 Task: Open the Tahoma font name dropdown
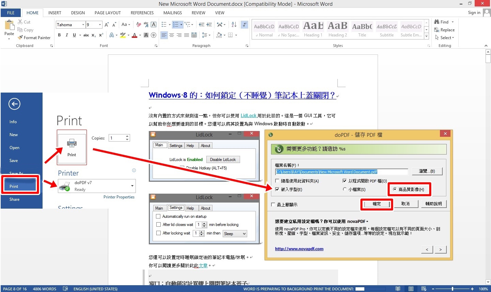coord(83,25)
